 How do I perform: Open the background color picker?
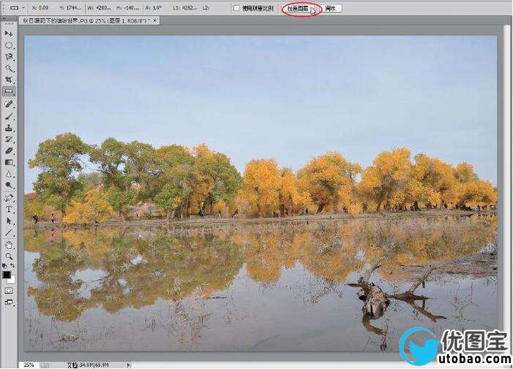[x=12, y=280]
